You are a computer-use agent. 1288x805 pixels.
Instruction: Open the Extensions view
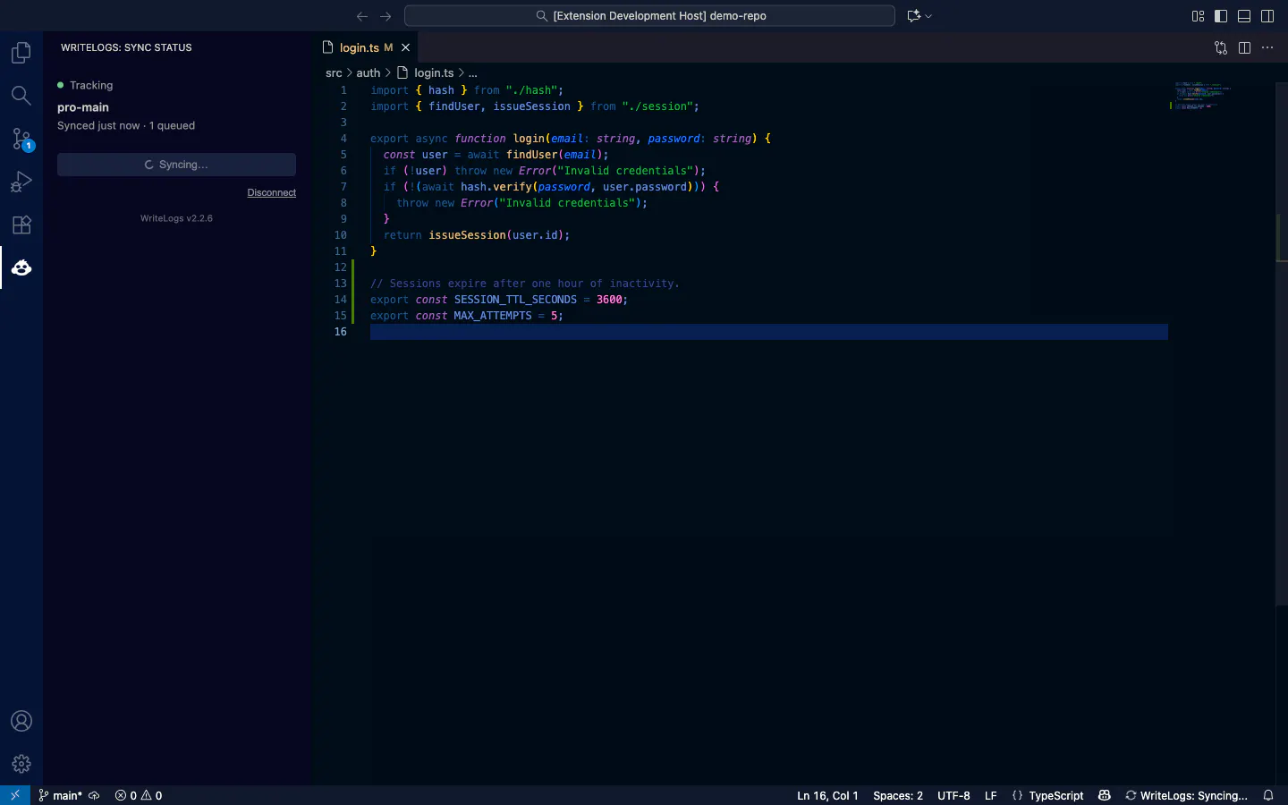coord(21,225)
